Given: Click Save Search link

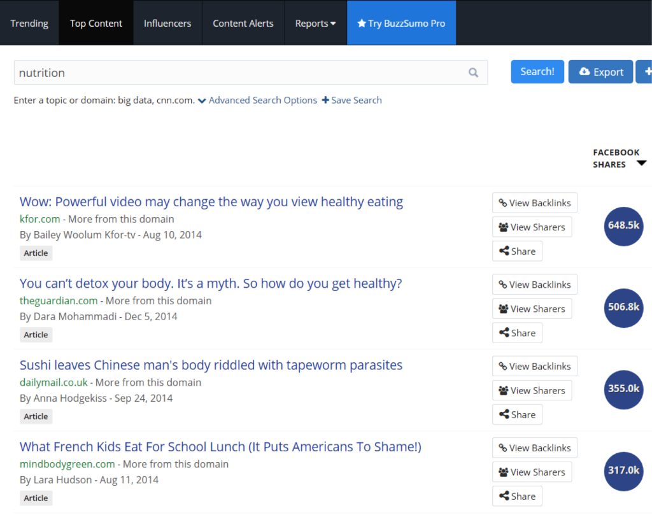Looking at the screenshot, I should tap(351, 100).
